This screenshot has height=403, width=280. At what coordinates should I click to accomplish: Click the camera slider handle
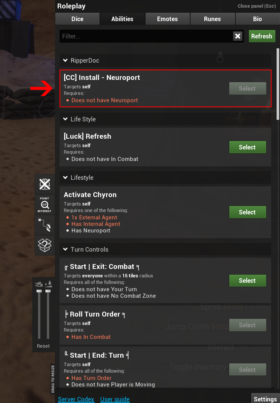(39, 291)
